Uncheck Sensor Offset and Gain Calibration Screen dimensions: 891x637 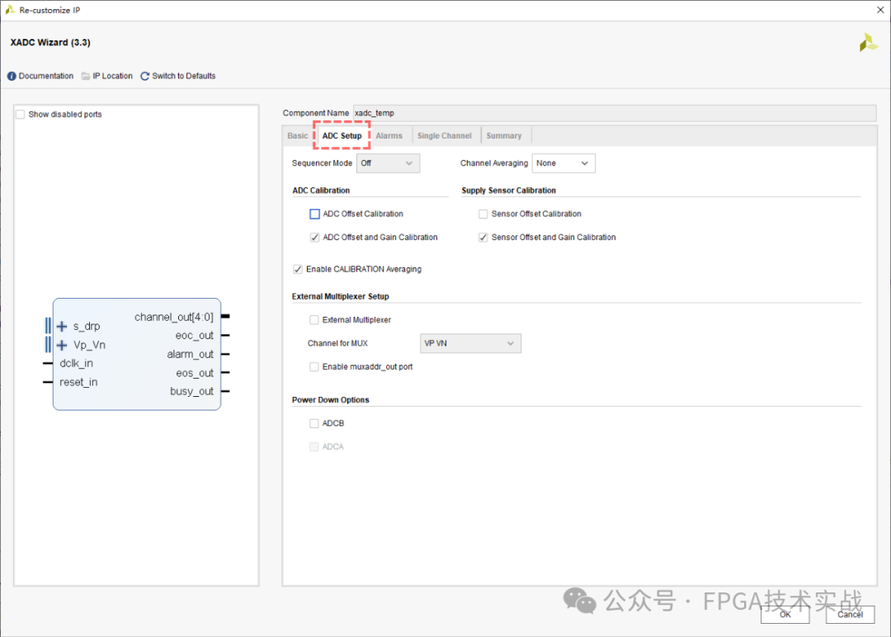[483, 238]
